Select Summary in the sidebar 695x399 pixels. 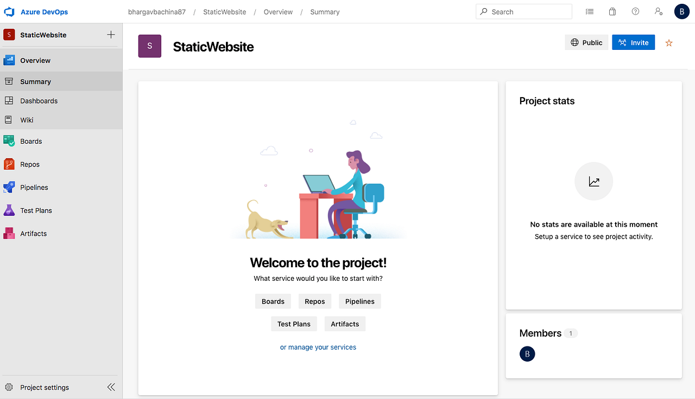click(x=61, y=81)
